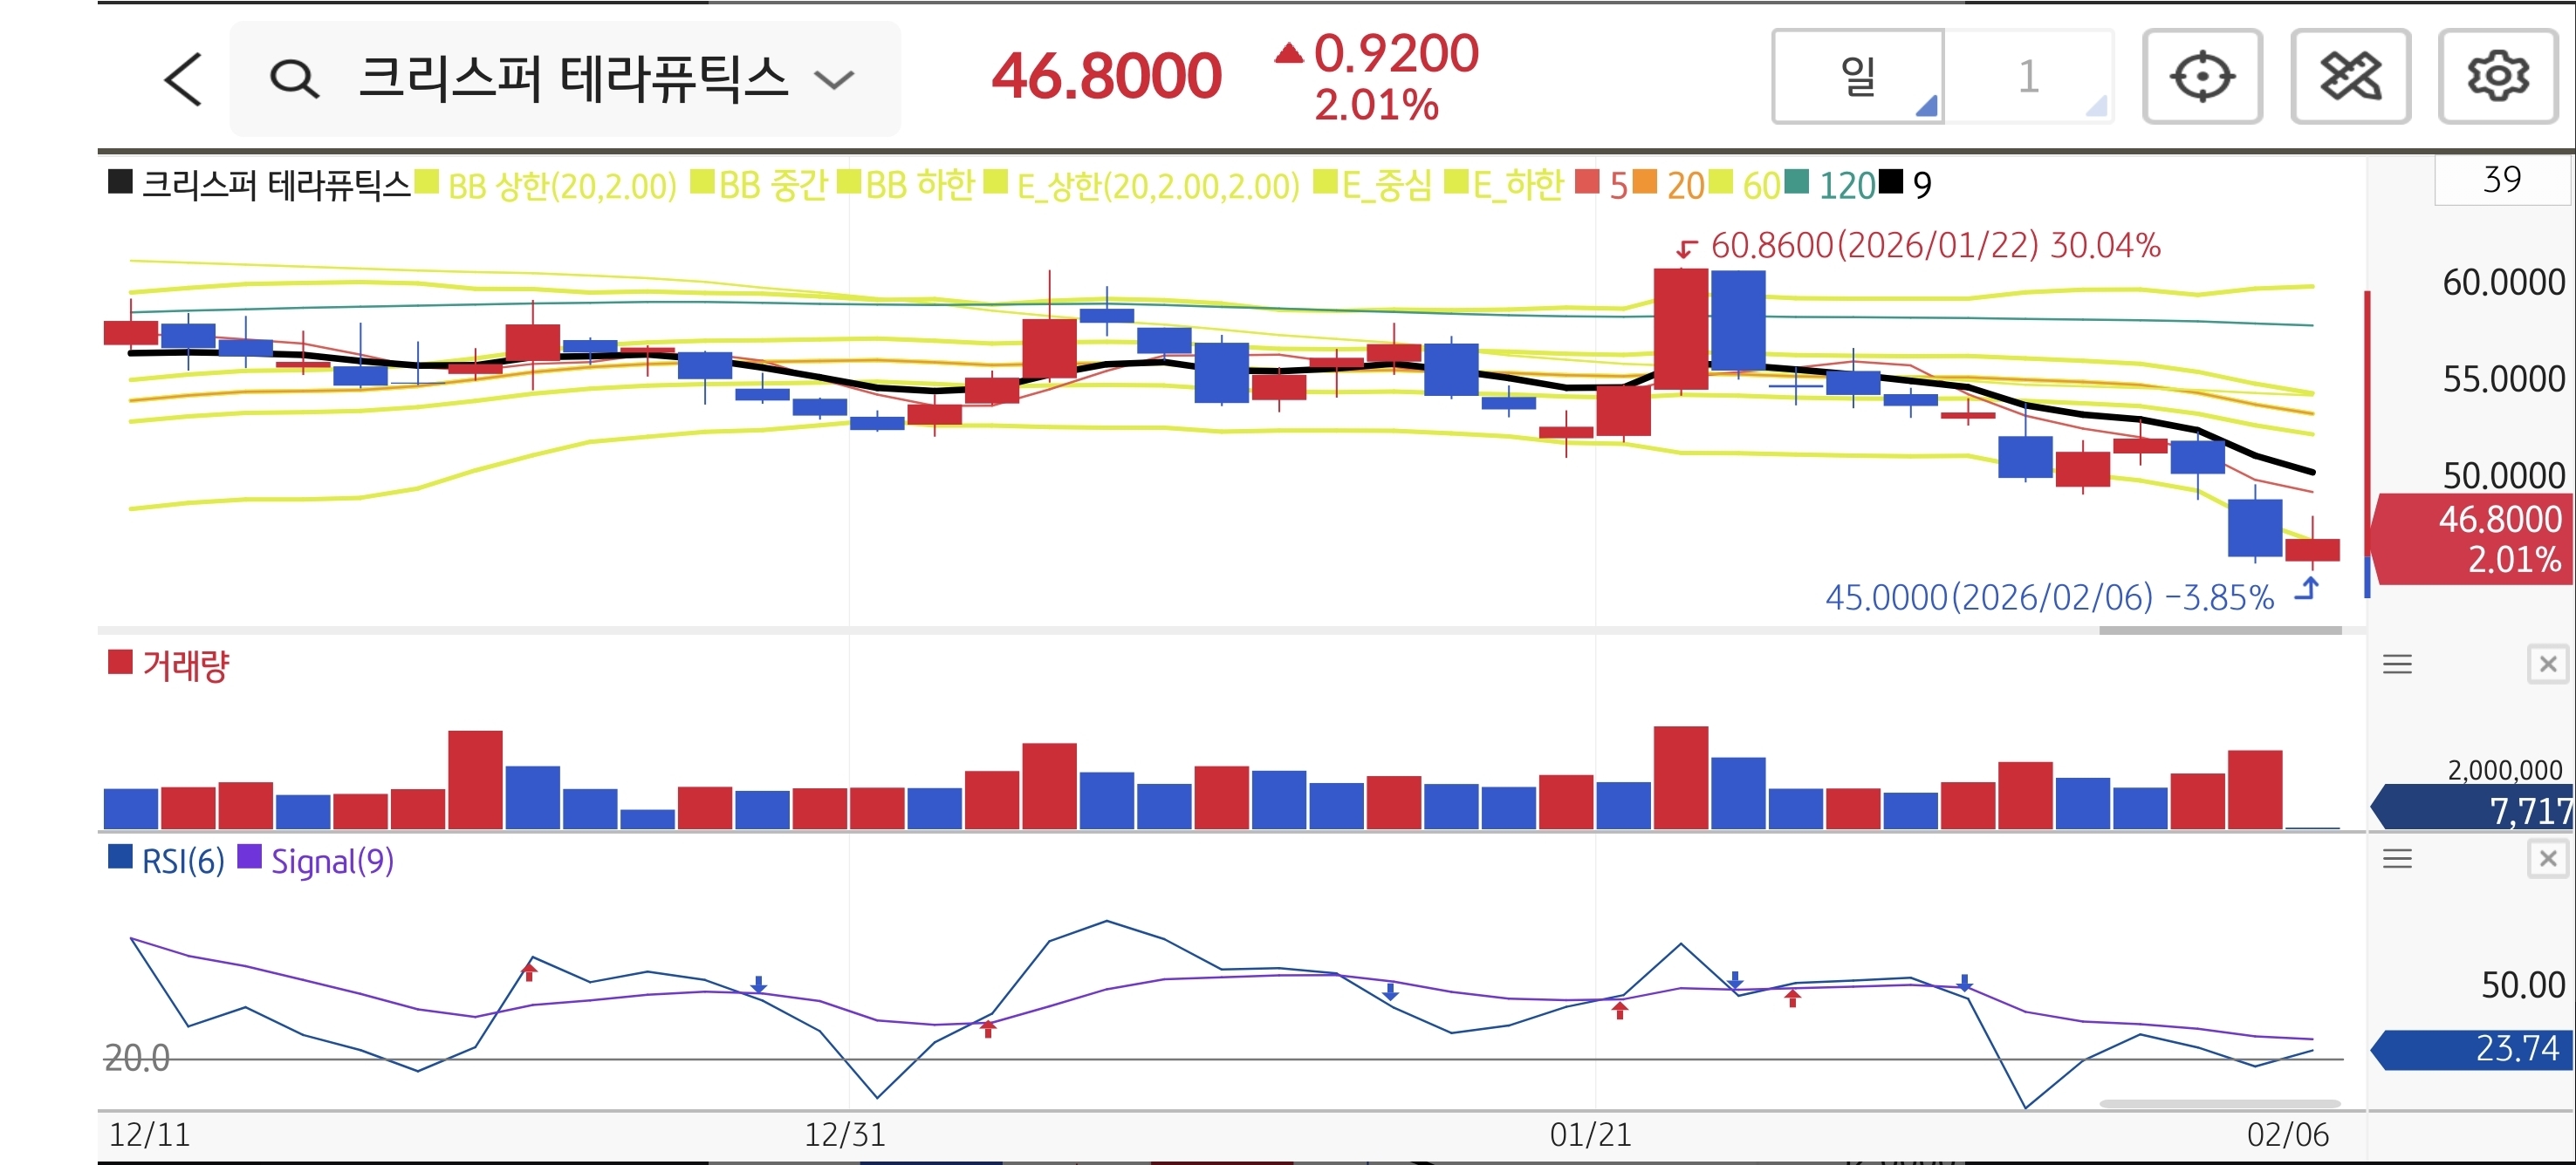Click the magnifier search icon
Image resolution: width=2576 pixels, height=1165 pixels.
[294, 79]
